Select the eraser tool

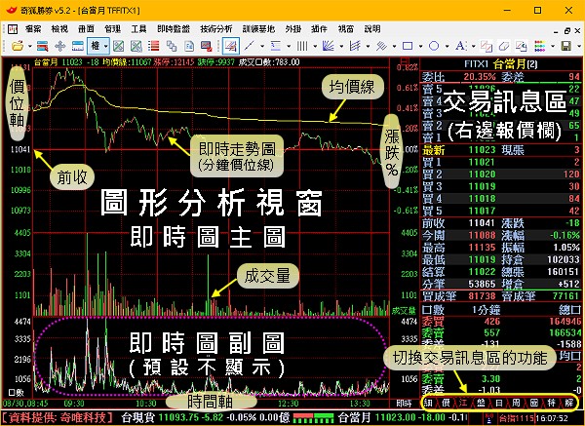click(x=504, y=46)
